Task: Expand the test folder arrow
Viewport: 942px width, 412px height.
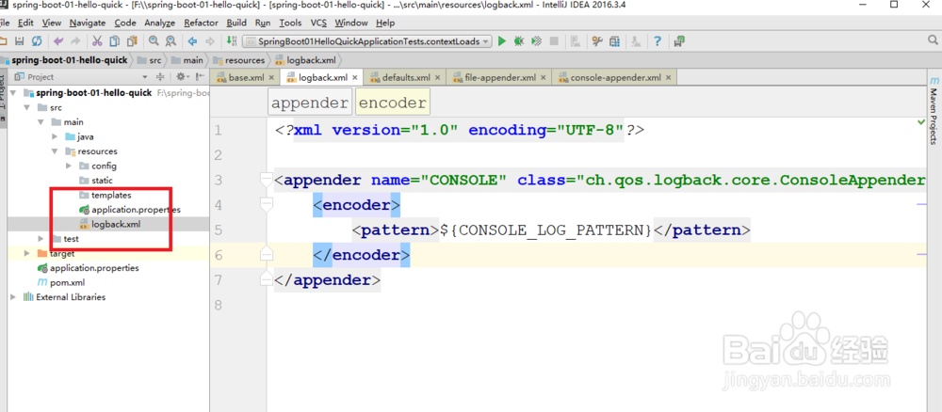Action: (x=41, y=239)
